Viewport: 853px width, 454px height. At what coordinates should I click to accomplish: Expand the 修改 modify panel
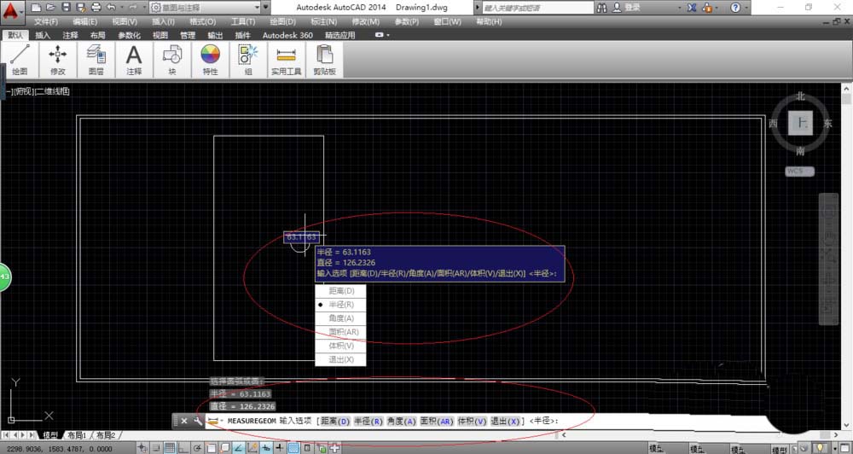click(x=58, y=60)
